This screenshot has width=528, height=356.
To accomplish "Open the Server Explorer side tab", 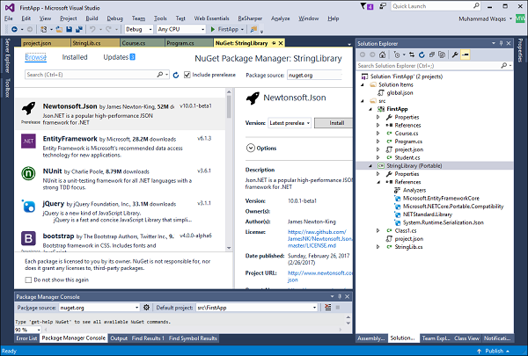I will 8,55.
